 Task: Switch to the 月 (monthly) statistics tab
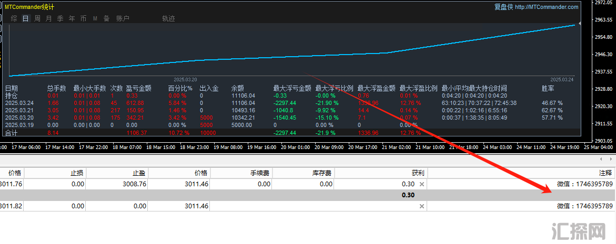pyautogui.click(x=49, y=18)
